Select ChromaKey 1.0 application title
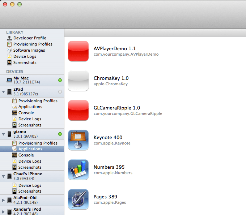The image size is (246, 215). coord(111,78)
